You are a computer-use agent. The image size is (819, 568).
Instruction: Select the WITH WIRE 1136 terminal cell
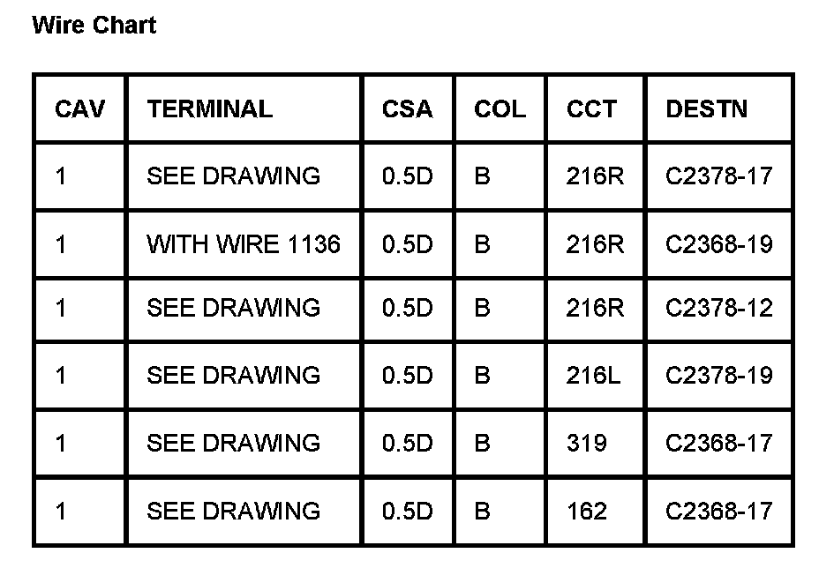243,244
